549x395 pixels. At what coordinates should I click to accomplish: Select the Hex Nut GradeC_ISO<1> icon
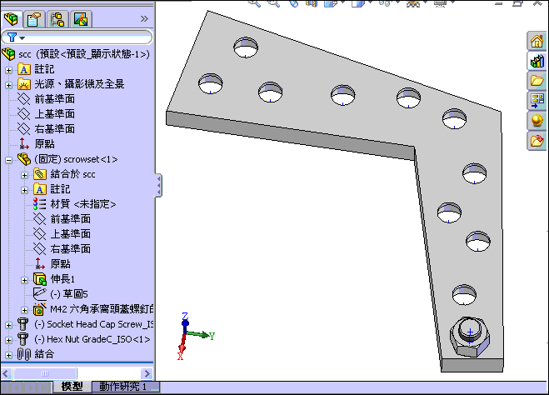click(23, 339)
